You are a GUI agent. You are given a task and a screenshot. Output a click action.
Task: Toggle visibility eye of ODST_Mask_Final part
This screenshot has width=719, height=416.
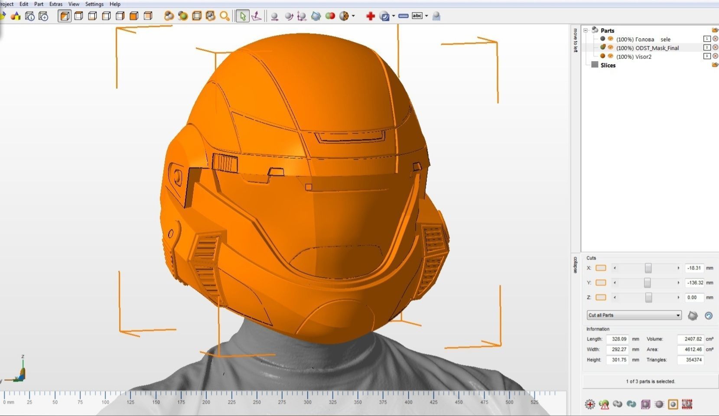610,48
